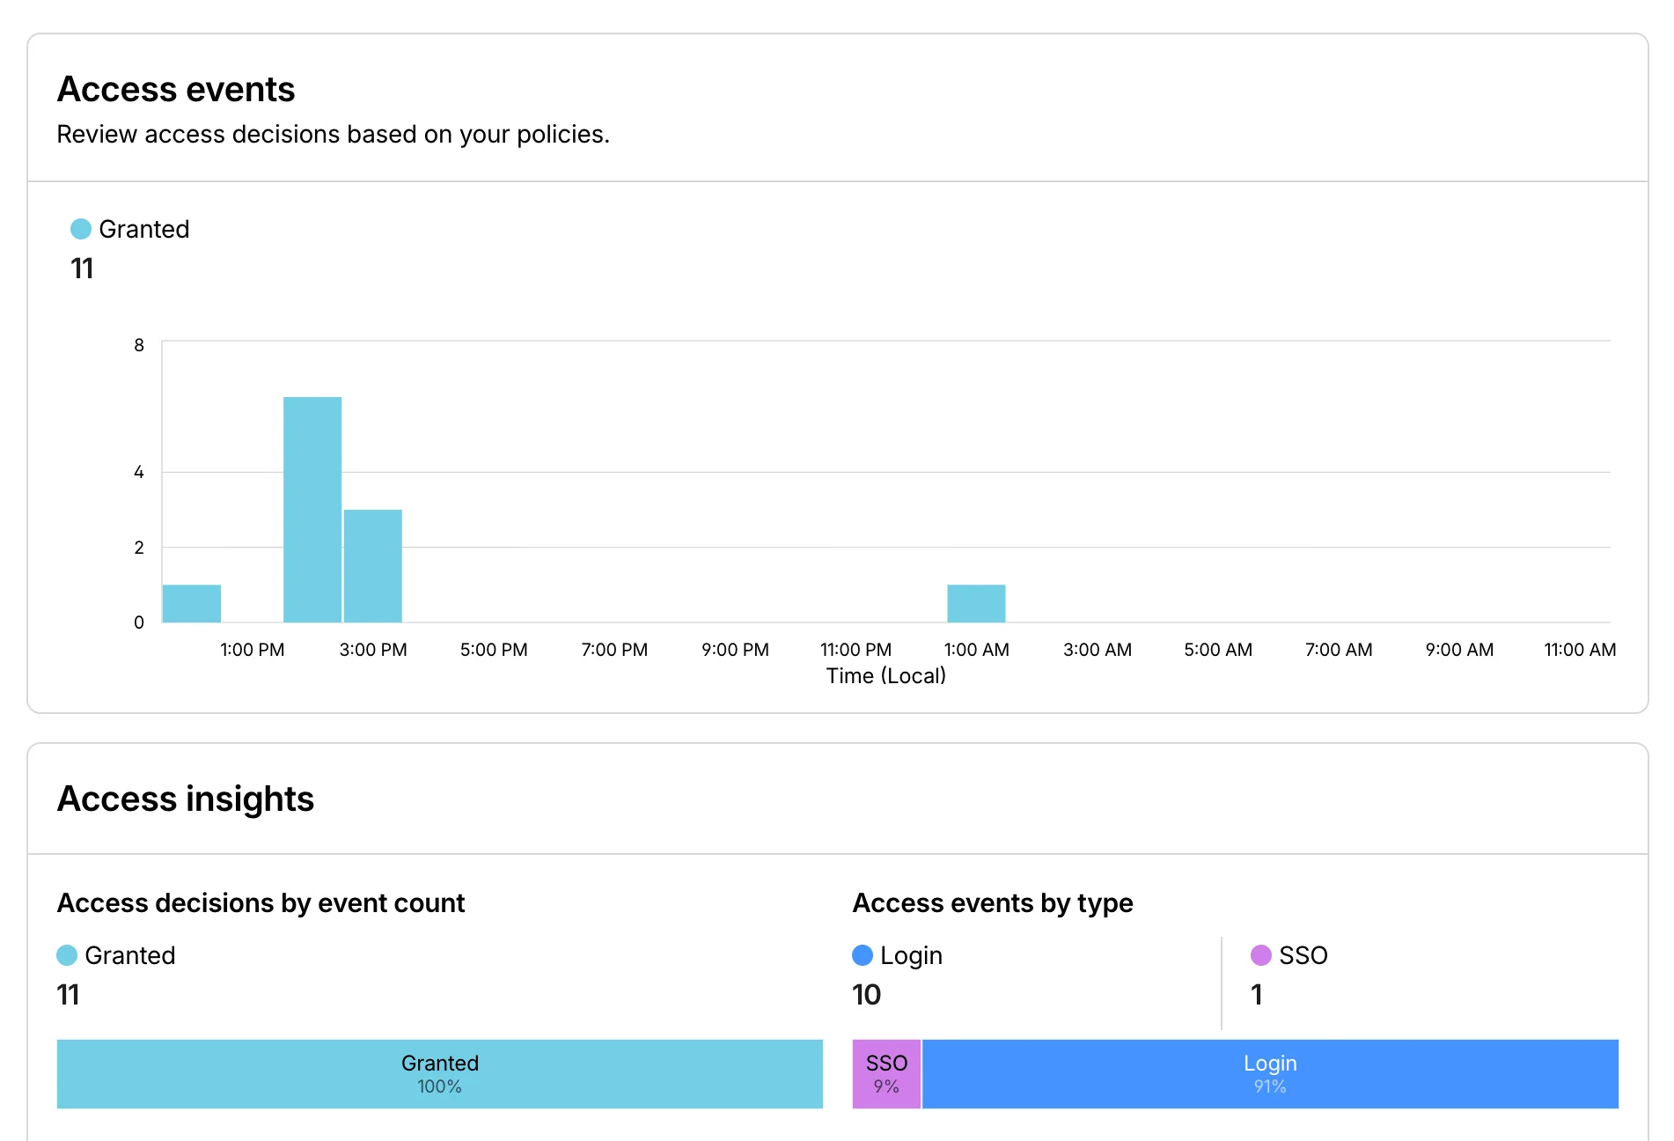This screenshot has width=1674, height=1141.
Task: Click the Granted legend dot under event count
Action: click(66, 954)
